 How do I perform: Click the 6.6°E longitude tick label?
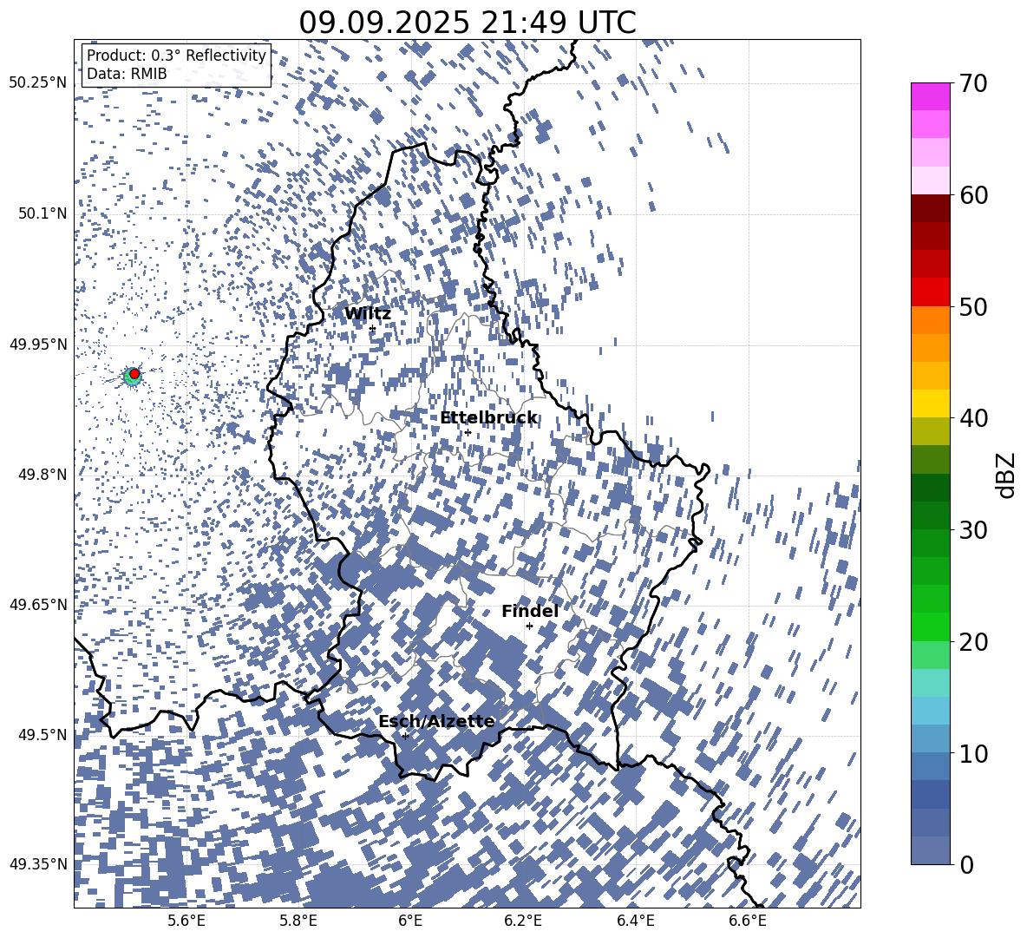click(x=748, y=921)
